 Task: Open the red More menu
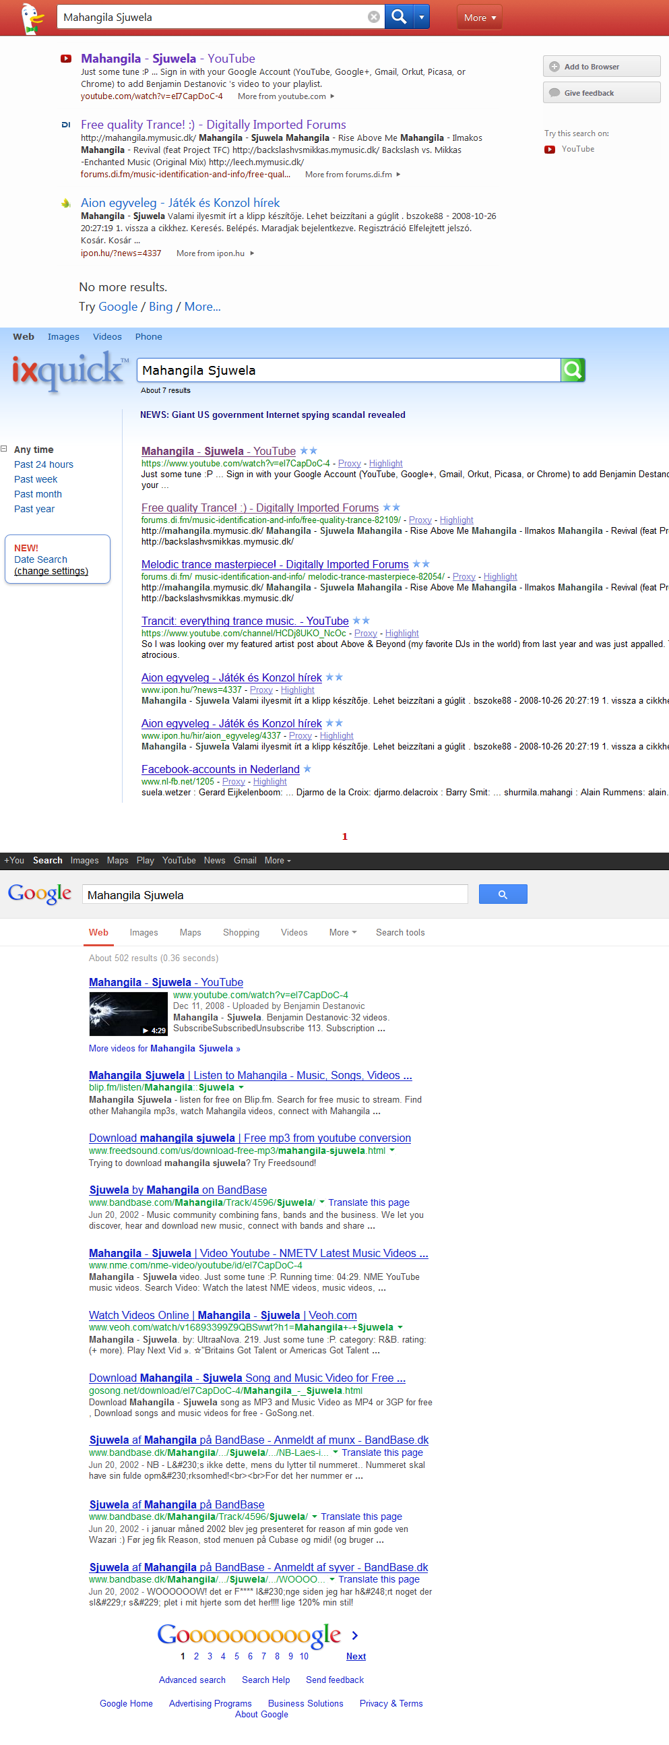point(480,18)
